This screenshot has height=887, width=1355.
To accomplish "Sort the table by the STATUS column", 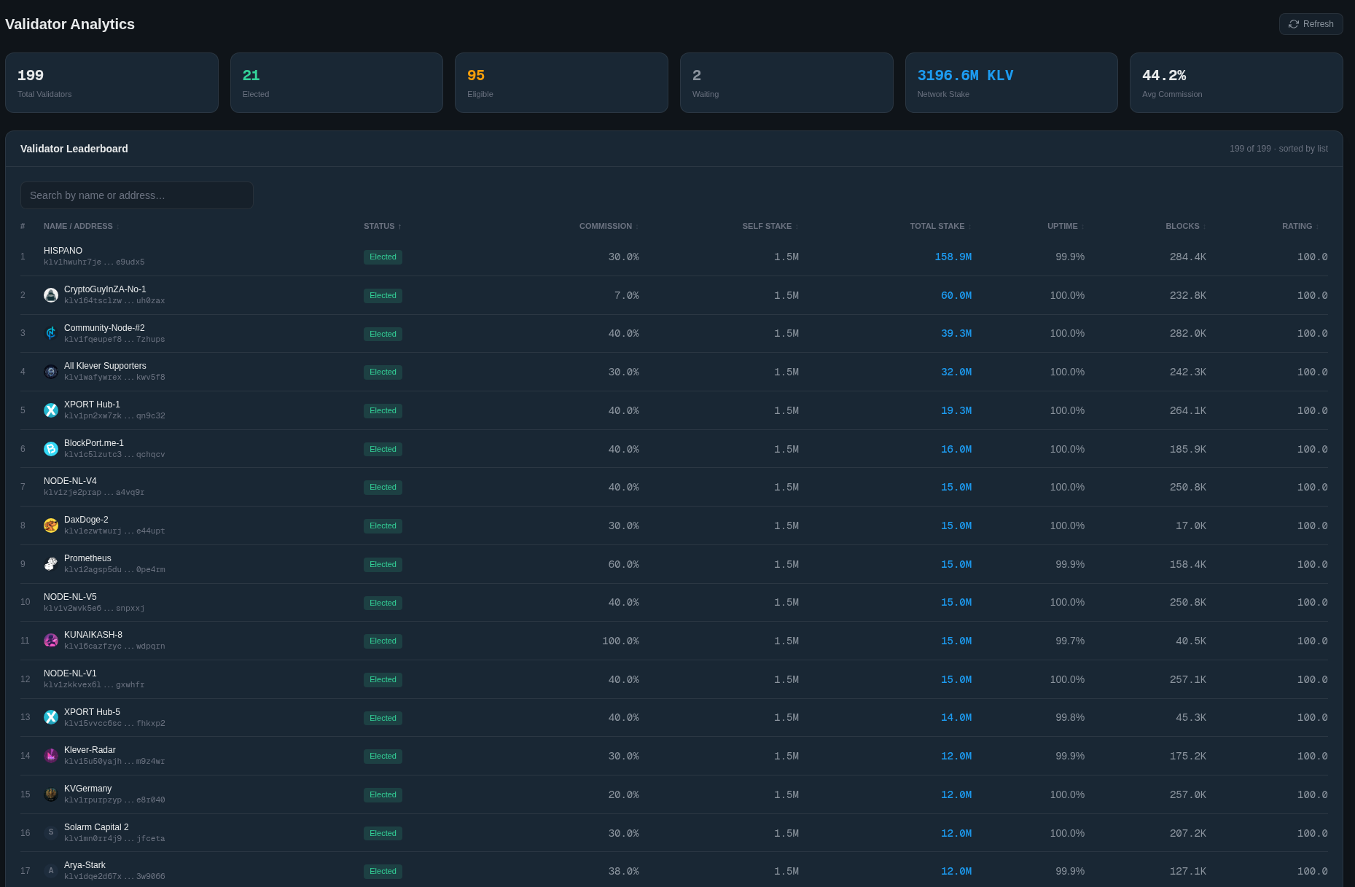I will (x=383, y=226).
